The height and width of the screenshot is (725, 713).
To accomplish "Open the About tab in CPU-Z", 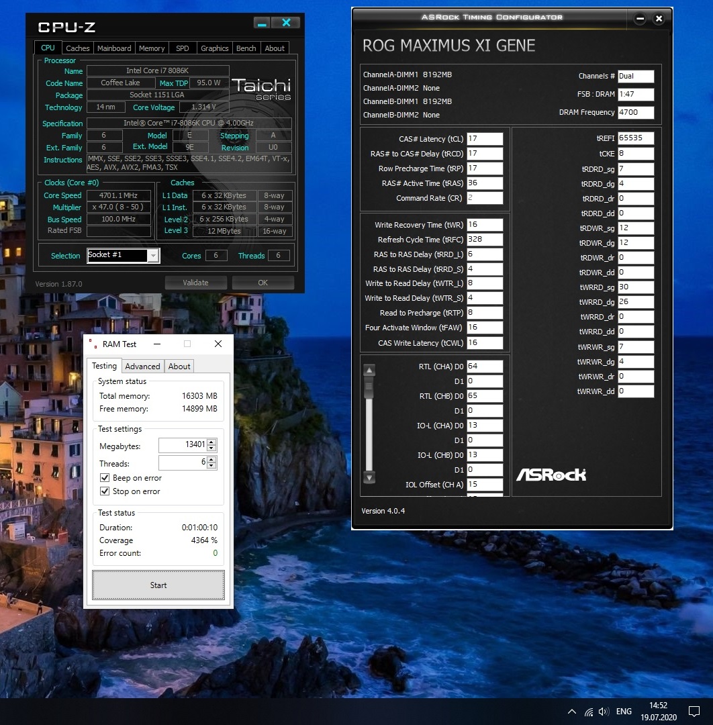I will [x=275, y=48].
